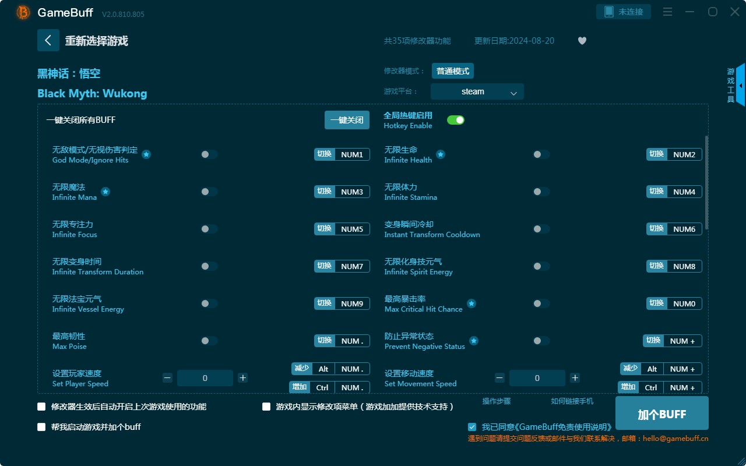Click NUM9 hotkey for Infinite Vessel Energy
Viewport: 746px width, 466px height.
352,303
